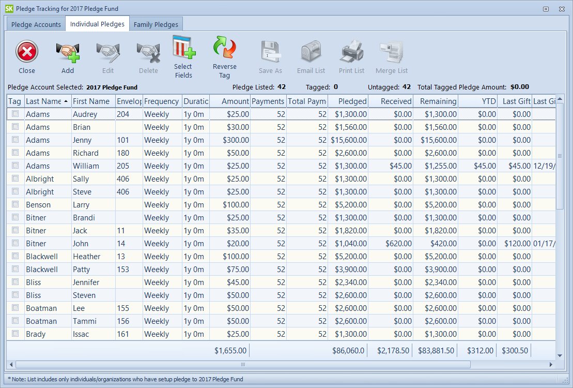573x388 pixels.
Task: Click the YTD column header
Action: (478, 101)
